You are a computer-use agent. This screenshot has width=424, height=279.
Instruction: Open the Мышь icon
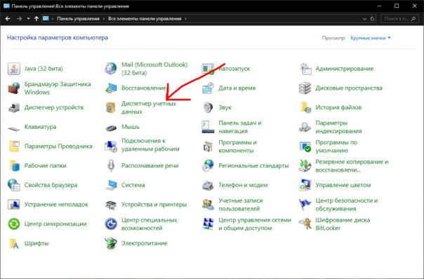tap(111, 128)
